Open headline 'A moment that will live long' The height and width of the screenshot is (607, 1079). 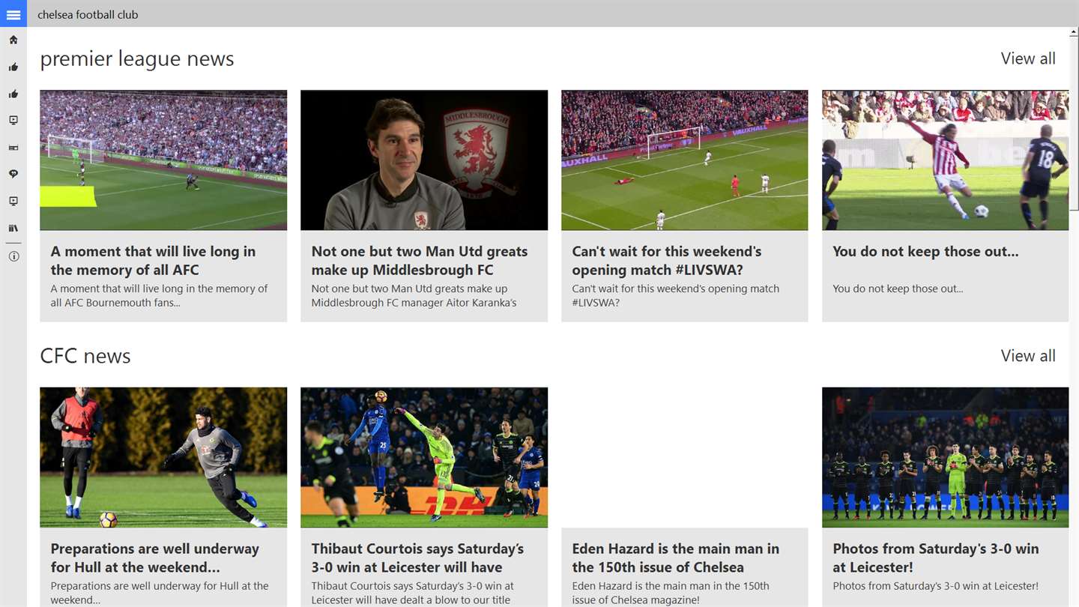point(154,261)
